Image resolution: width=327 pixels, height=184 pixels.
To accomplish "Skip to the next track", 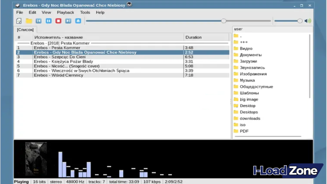I will (68, 20).
